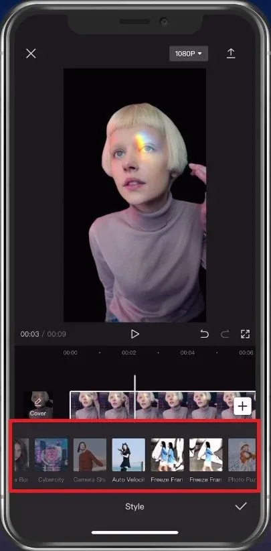The width and height of the screenshot is (271, 551).
Task: Tap the video preview of the blonde woman
Action: click(x=134, y=195)
